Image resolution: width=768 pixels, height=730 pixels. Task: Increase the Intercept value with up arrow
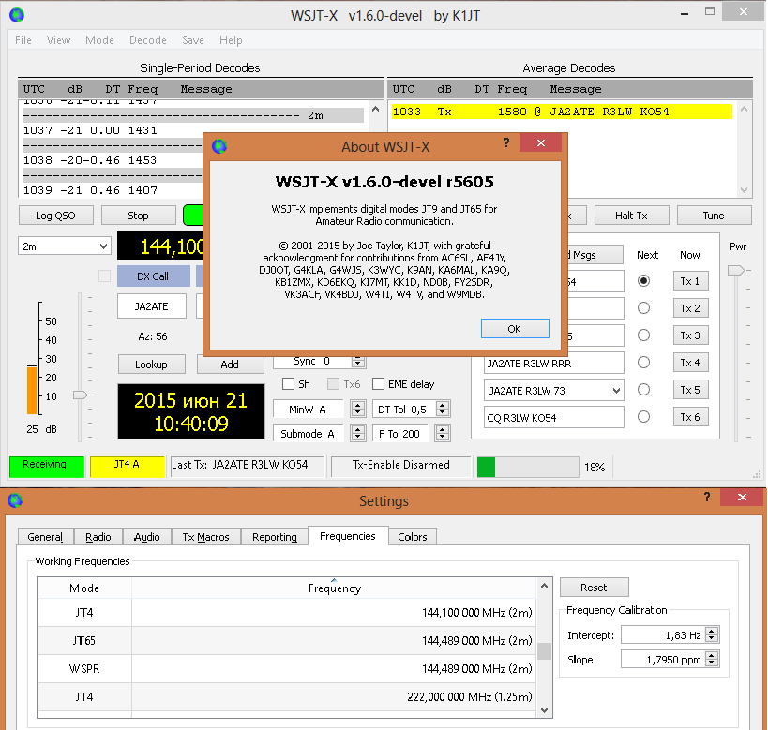[711, 631]
